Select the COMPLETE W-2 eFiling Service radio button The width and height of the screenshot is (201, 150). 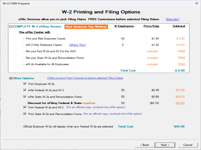point(11,27)
